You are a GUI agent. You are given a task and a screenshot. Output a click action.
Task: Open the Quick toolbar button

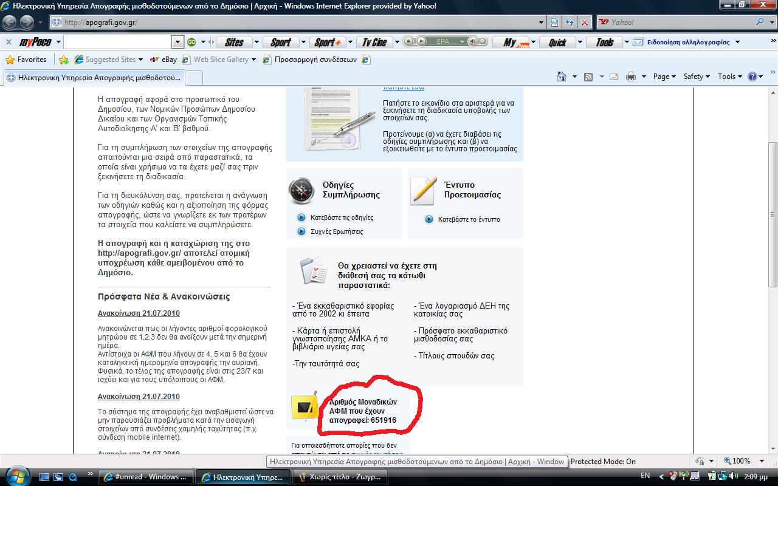557,42
